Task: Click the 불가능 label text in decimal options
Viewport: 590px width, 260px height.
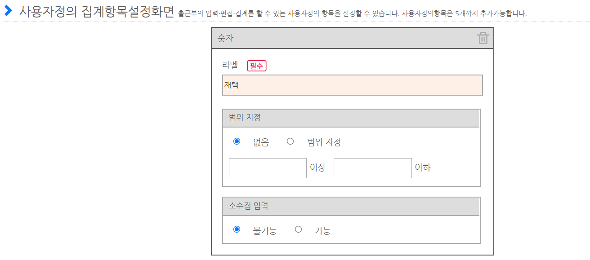Action: pyautogui.click(x=265, y=231)
